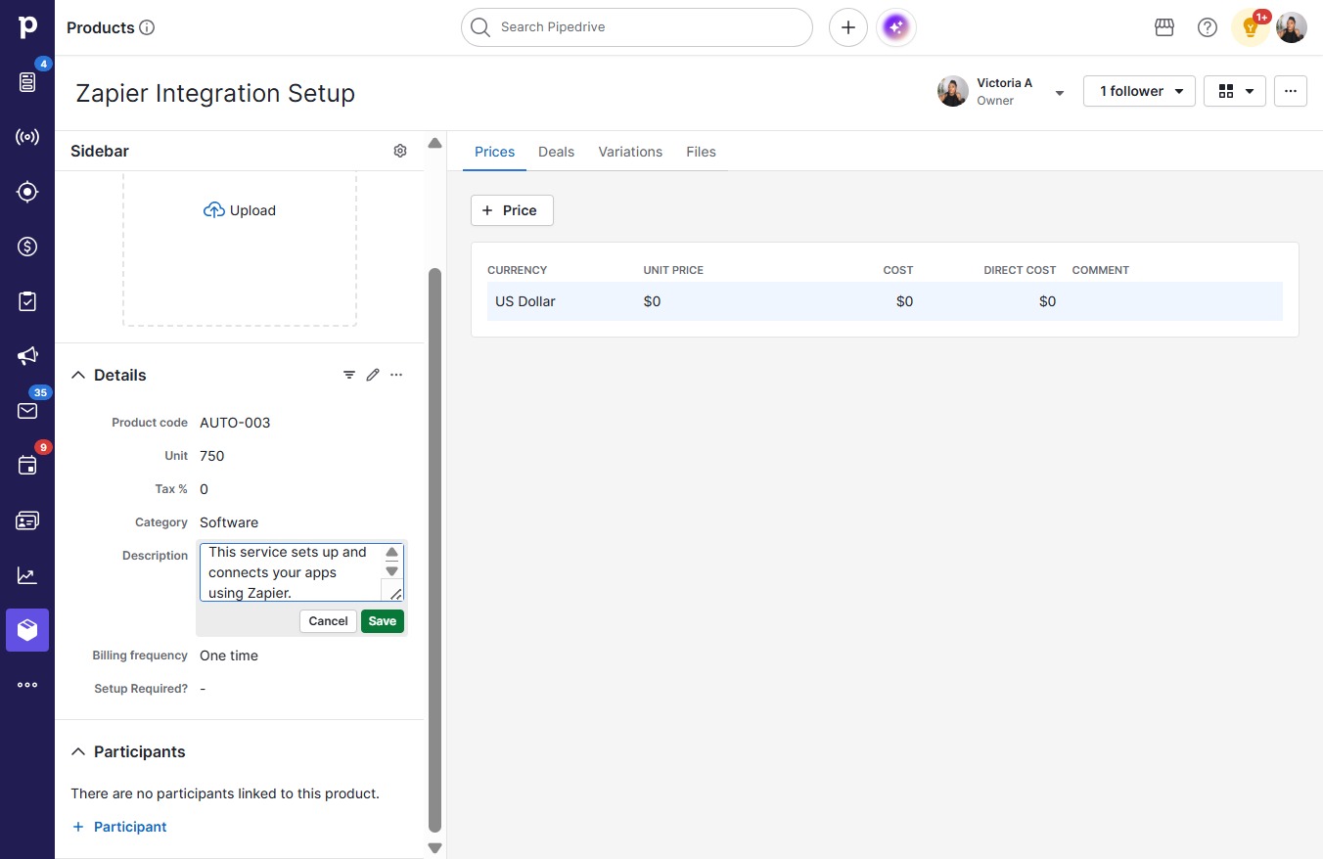Click the sidebar scrollbar up arrow
Image resolution: width=1323 pixels, height=859 pixels.
[435, 144]
